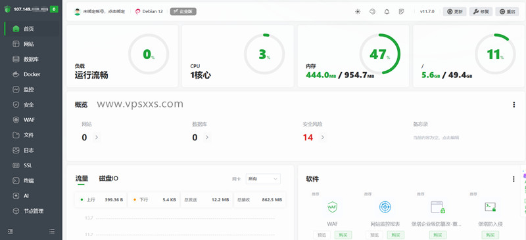Click 444.0MB memory used value
This screenshot has height=240, width=526.
point(321,75)
